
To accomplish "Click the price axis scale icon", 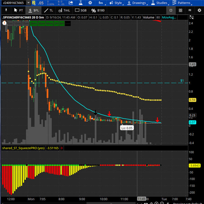I will pyautogui.click(x=191, y=17).
